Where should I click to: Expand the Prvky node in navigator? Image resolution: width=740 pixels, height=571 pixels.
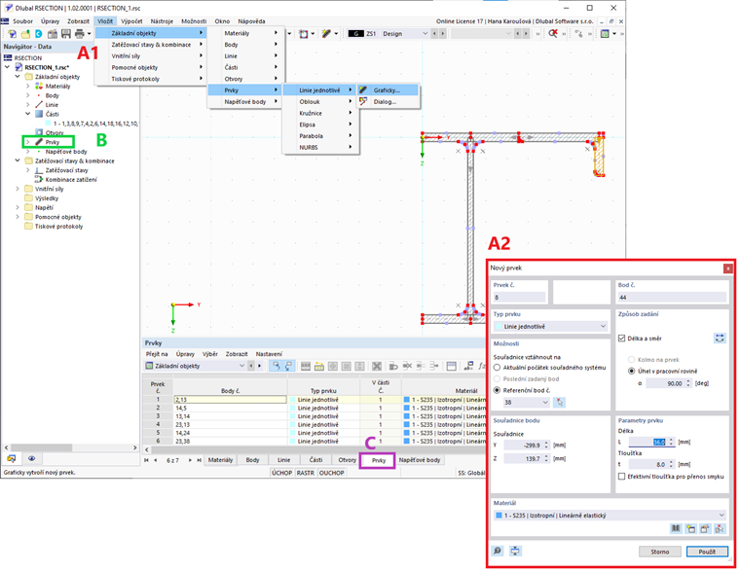tap(28, 142)
